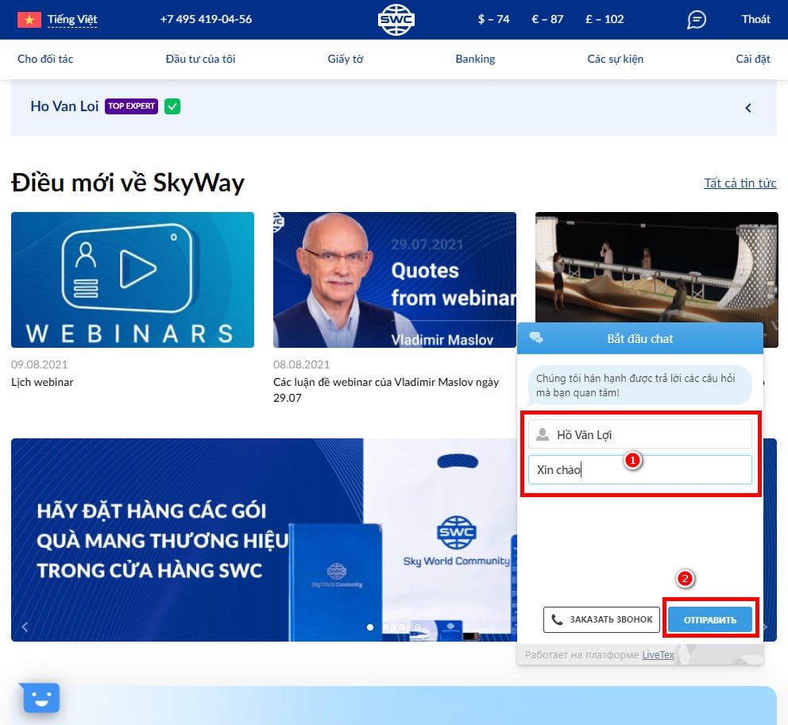
Task: Click the pound rate £ – 102
Action: 605,20
